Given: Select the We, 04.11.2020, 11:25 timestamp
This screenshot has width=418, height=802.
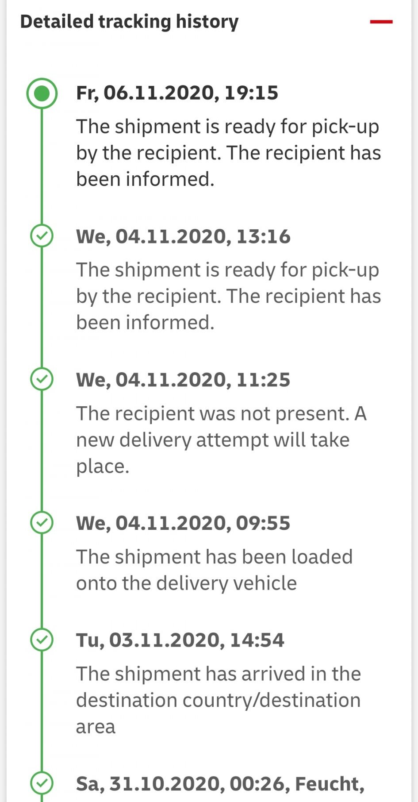Looking at the screenshot, I should click(x=183, y=380).
